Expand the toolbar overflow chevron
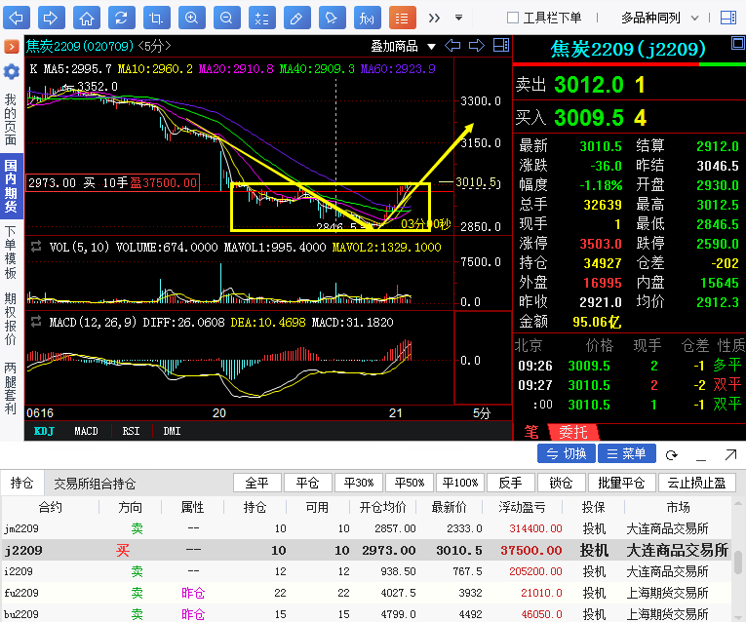Viewport: 746px width, 622px height. tap(434, 18)
